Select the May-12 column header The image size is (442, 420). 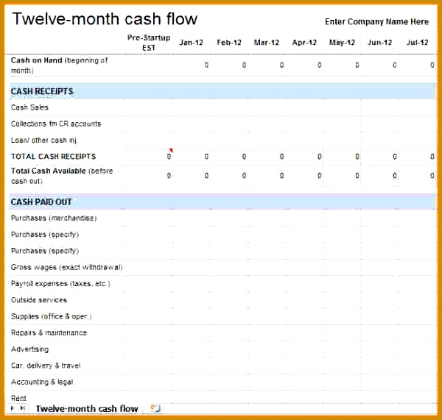(342, 43)
